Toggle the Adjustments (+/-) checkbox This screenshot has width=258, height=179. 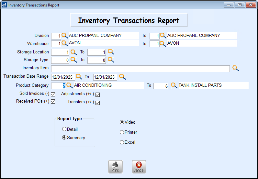click(x=97, y=95)
